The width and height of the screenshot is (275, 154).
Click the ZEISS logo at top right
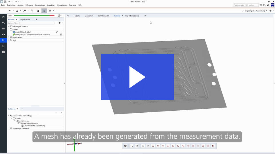pos(272,5)
